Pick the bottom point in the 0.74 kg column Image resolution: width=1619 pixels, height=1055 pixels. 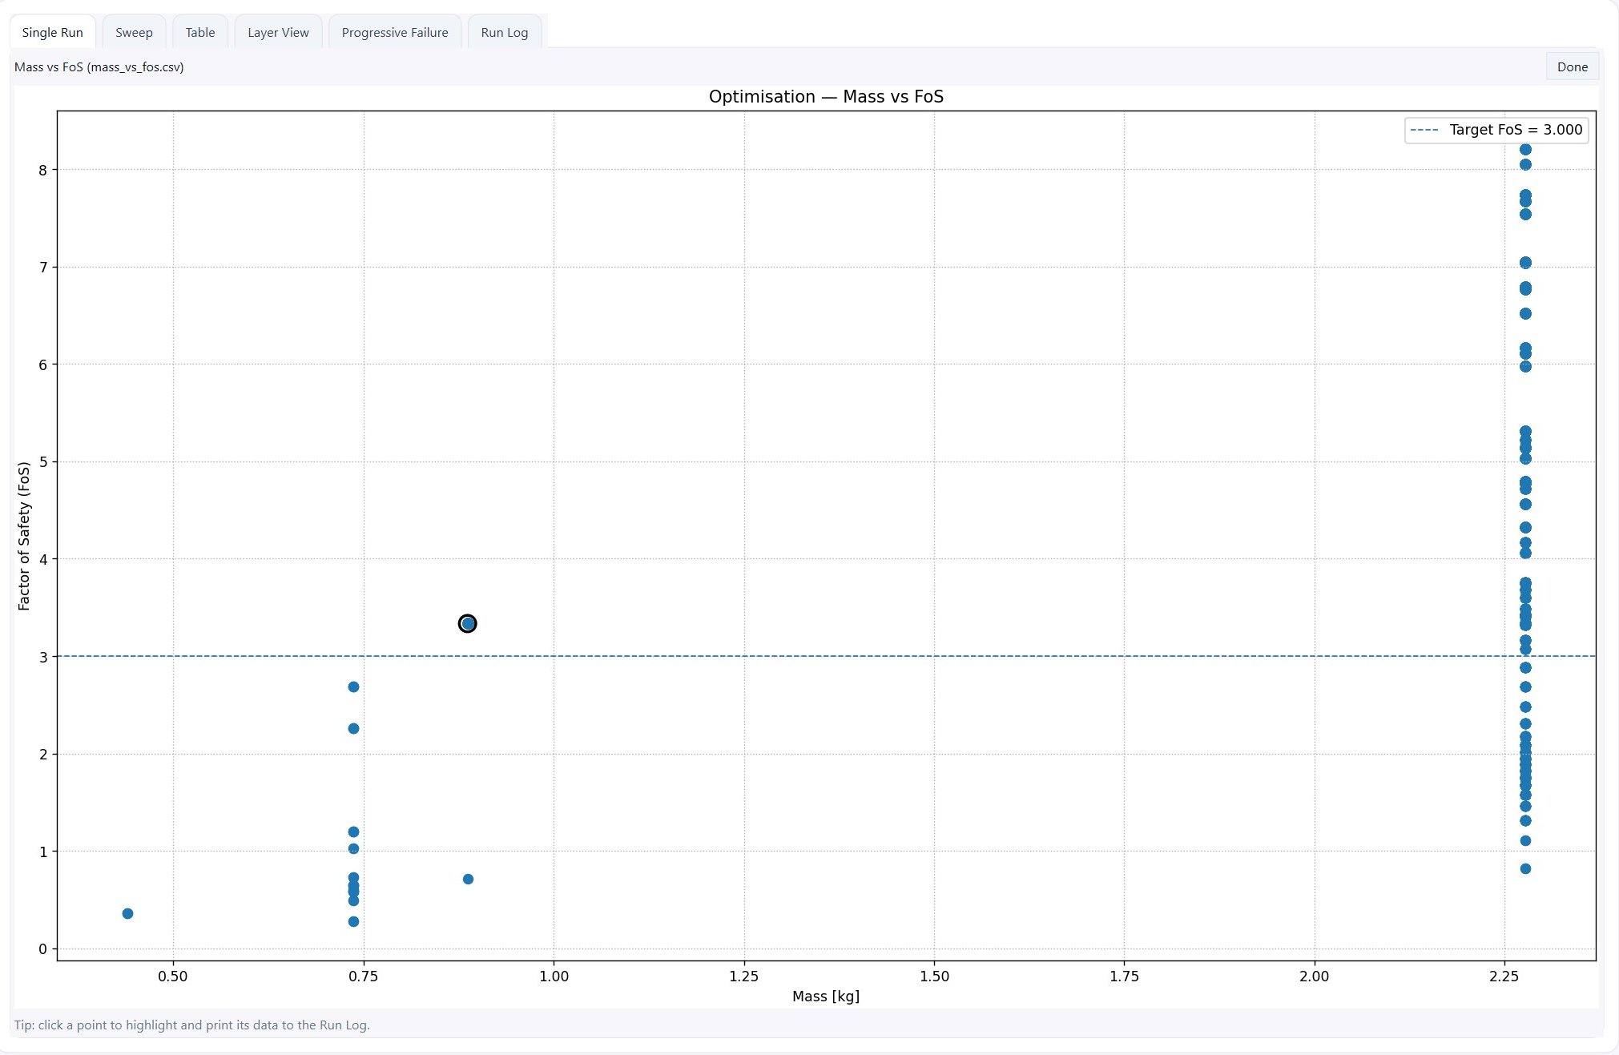[x=353, y=921]
